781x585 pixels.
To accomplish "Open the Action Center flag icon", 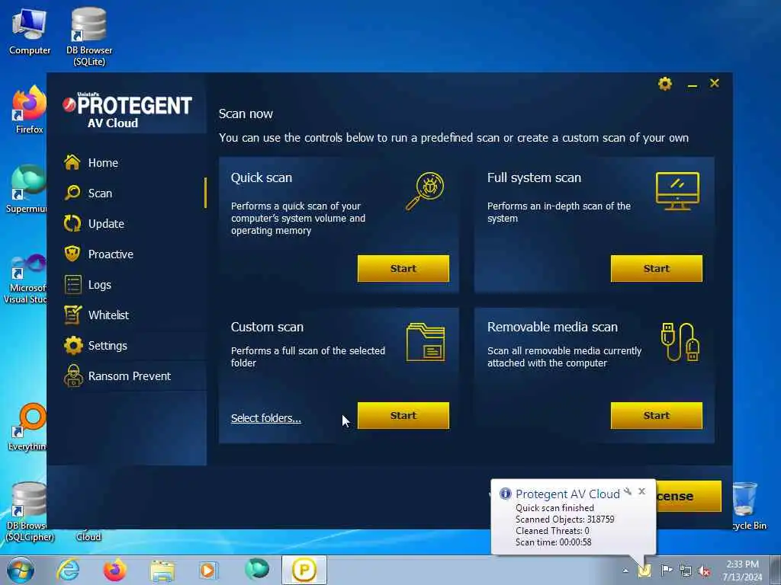I will click(666, 571).
